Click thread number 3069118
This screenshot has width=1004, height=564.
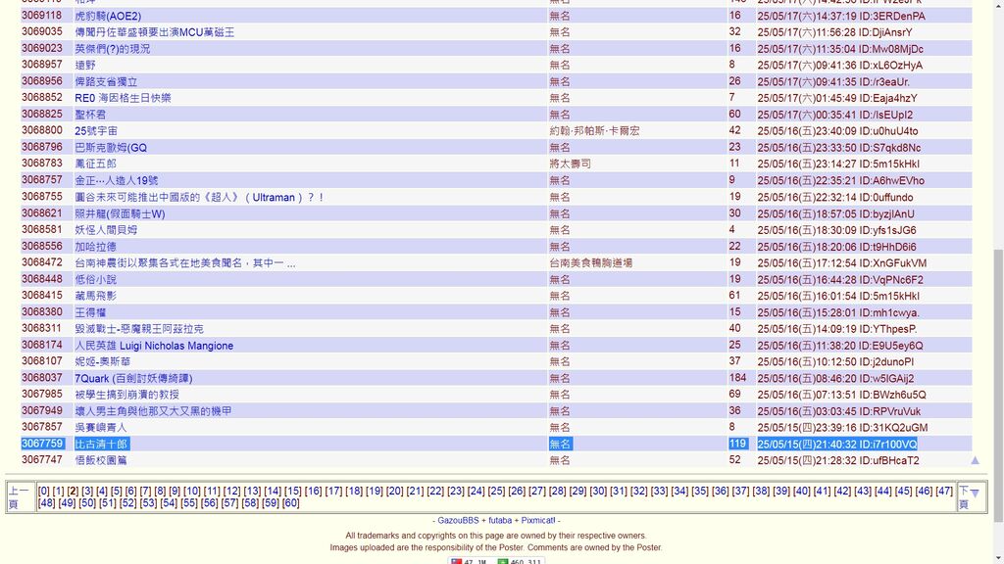(x=42, y=16)
